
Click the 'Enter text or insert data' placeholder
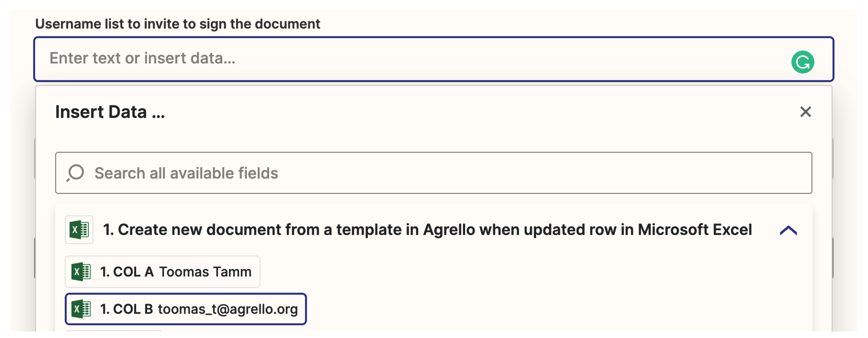[142, 58]
